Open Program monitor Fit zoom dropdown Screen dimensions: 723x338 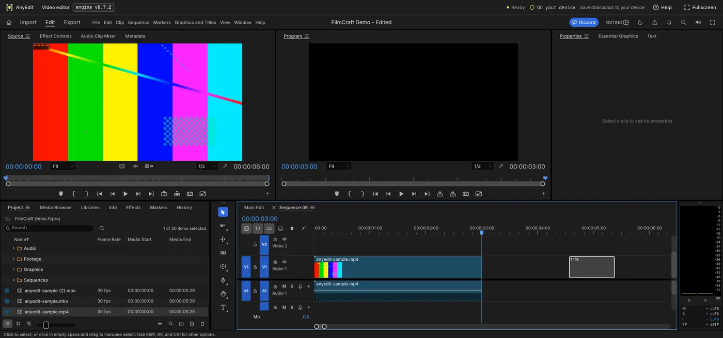click(339, 166)
